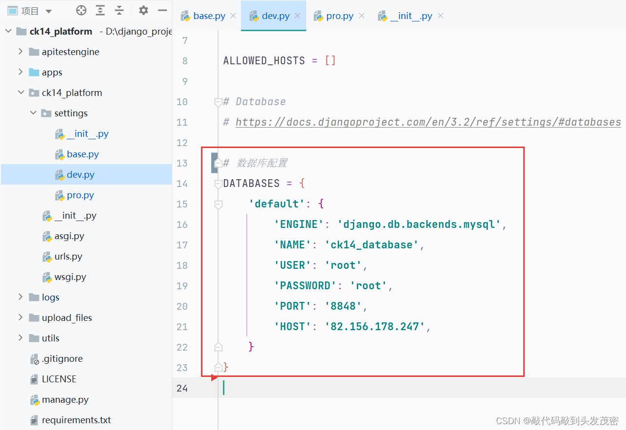The image size is (626, 430).
Task: Switch to the base.py editor tab
Action: coord(209,16)
